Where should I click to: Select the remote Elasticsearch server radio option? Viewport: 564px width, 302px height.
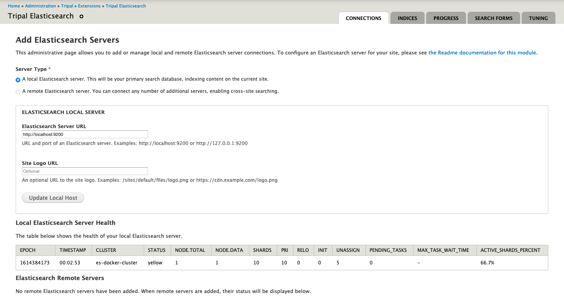pos(18,92)
